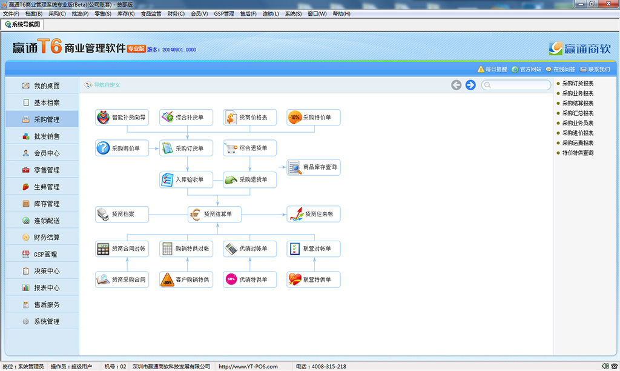This screenshot has width=620, height=371.
Task: Select the 货商结算单 euro icon
Action: pyautogui.click(x=195, y=214)
